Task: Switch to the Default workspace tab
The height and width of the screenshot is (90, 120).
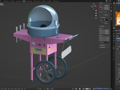Action: 24,1
